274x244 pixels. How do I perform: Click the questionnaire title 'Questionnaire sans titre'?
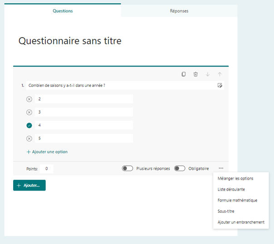click(70, 41)
